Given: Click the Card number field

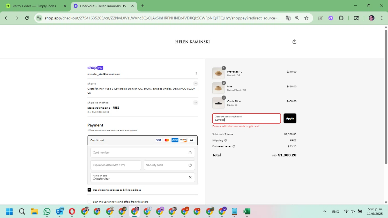Looking at the screenshot, I should tap(143, 153).
